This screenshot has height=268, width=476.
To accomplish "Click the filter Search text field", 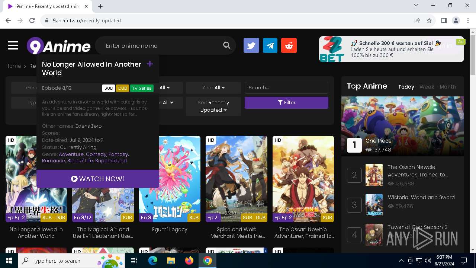I will click(286, 88).
